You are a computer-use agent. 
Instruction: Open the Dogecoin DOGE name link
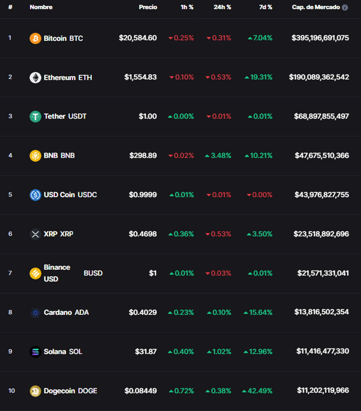pyautogui.click(x=70, y=391)
